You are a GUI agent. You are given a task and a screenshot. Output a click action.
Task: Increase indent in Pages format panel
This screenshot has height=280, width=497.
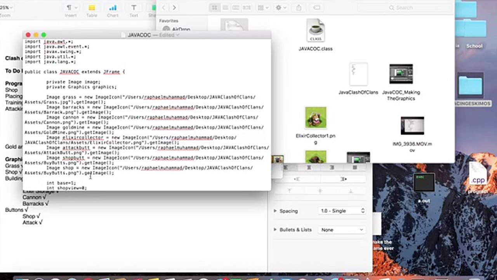pos(343,179)
